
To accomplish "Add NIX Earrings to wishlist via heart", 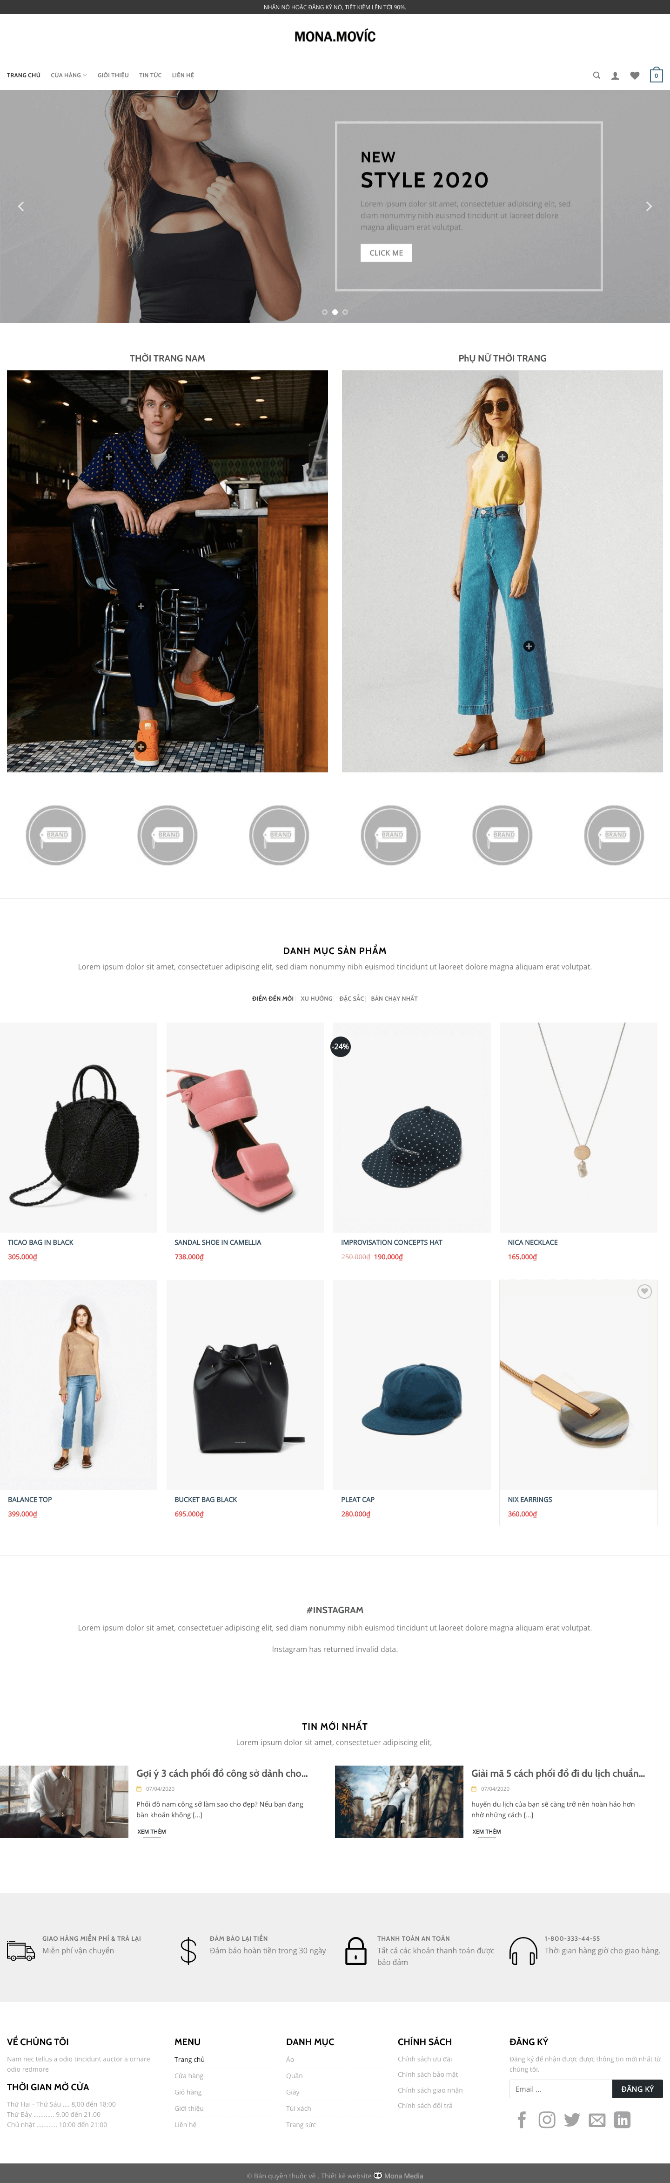I will tap(644, 1291).
